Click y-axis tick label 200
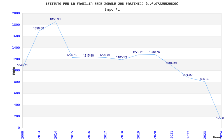This screenshot has height=140, width=224. coord(17,116)
